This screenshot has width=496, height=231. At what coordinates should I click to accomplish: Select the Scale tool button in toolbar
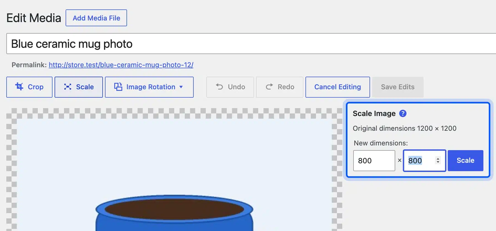(x=79, y=87)
